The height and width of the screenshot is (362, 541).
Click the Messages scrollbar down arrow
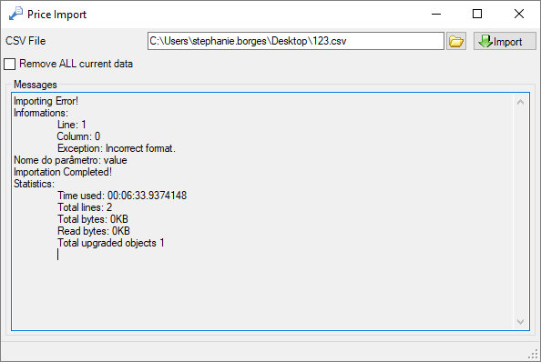(520, 321)
